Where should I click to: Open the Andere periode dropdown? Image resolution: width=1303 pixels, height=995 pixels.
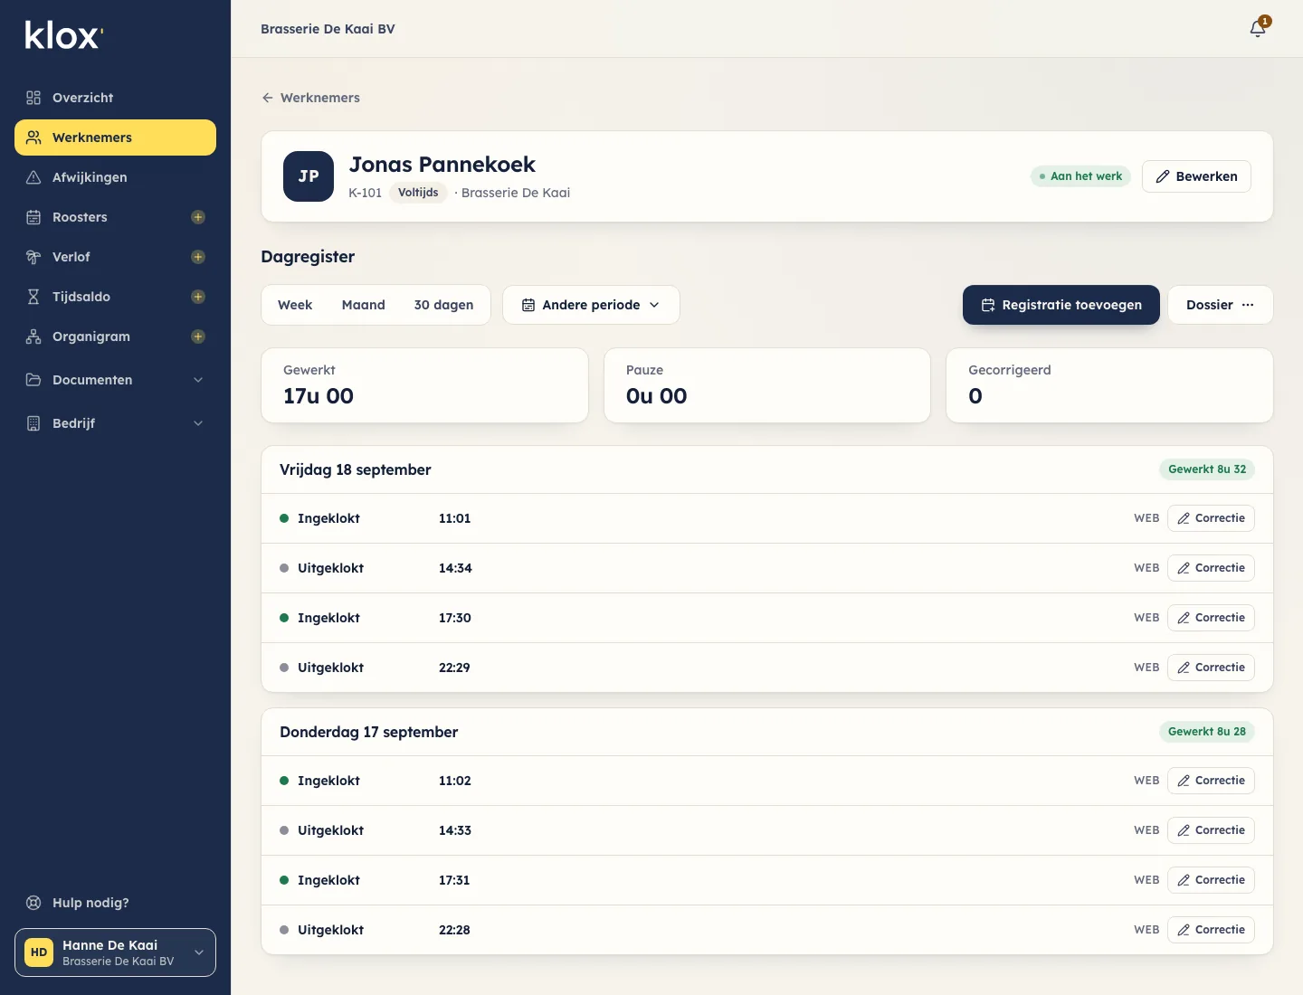(591, 305)
